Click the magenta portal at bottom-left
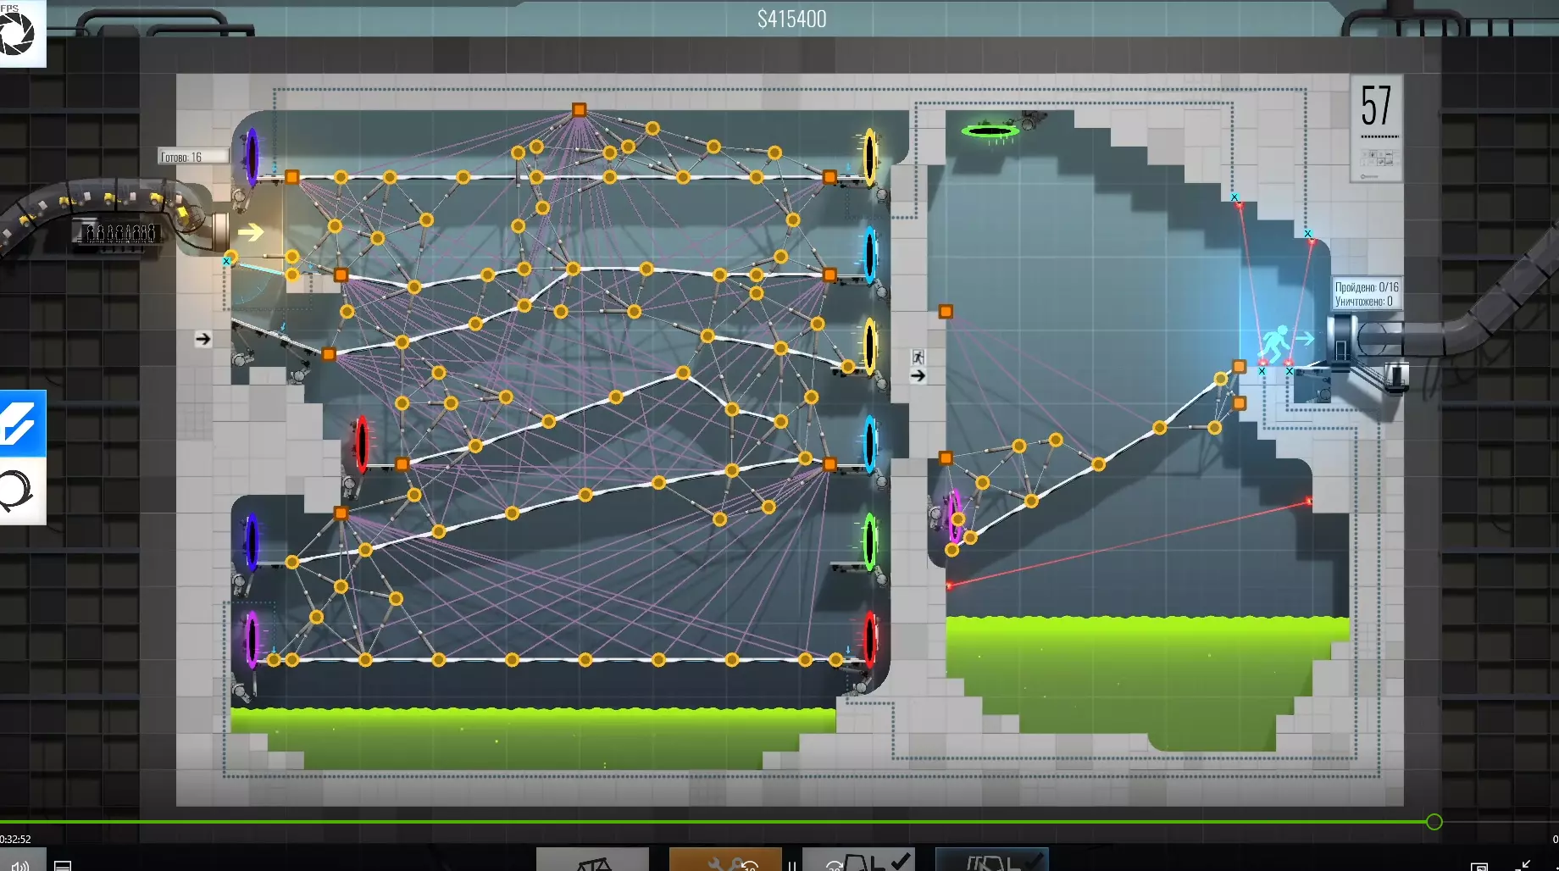The image size is (1559, 871). pos(252,640)
